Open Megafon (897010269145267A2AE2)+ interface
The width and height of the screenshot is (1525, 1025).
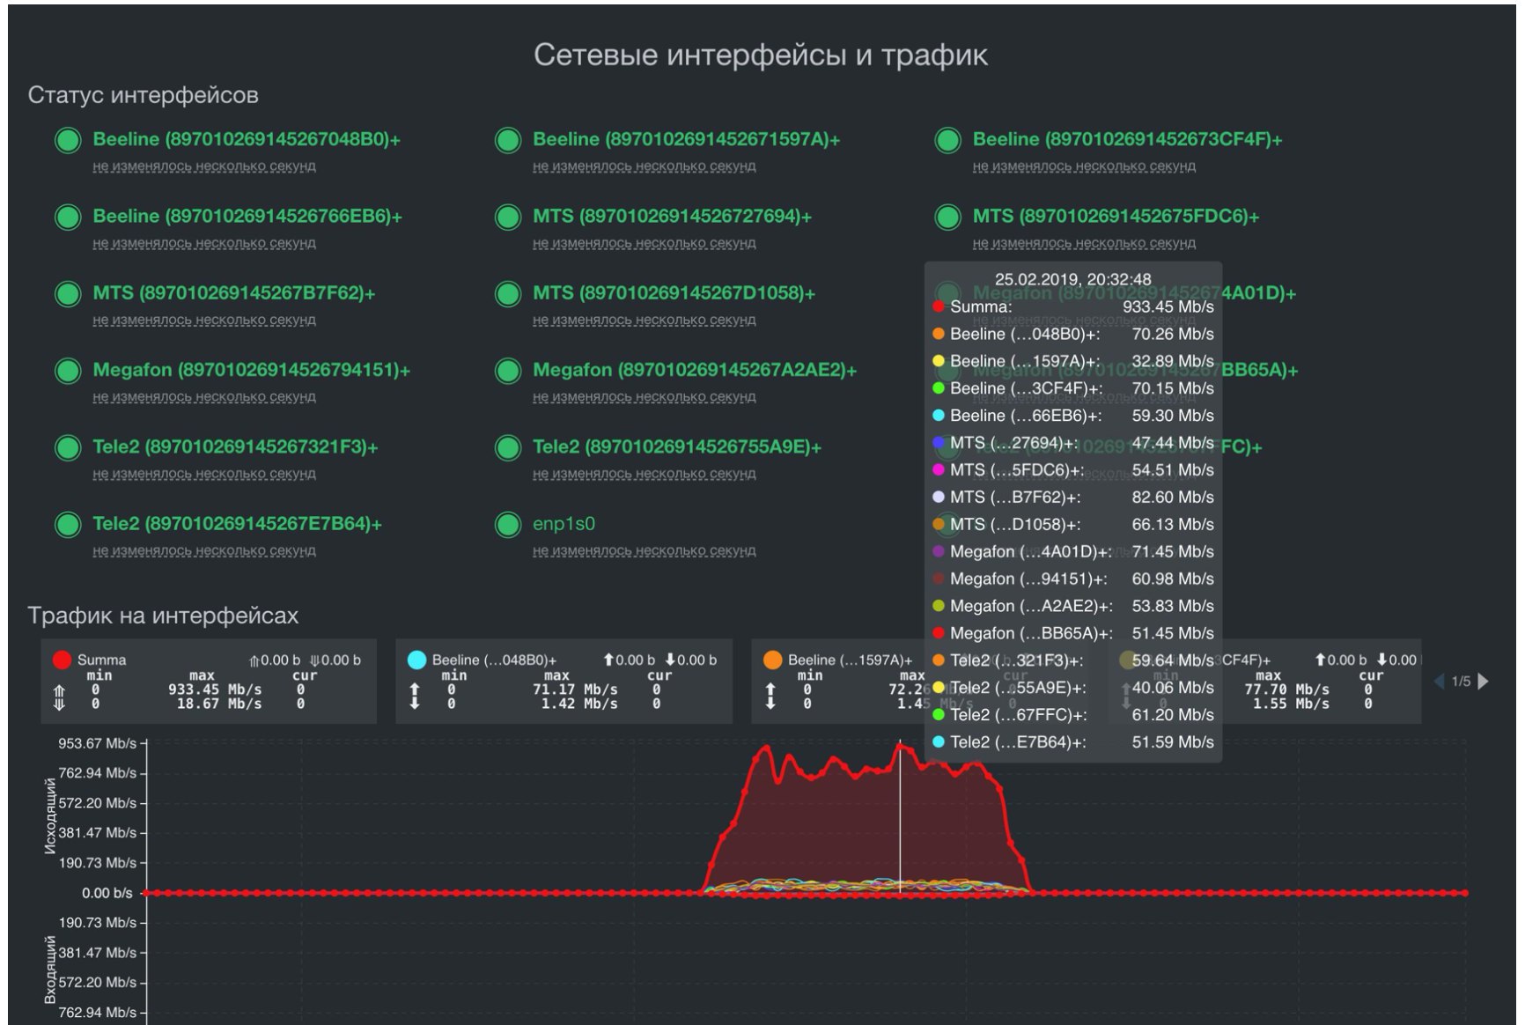(x=695, y=369)
